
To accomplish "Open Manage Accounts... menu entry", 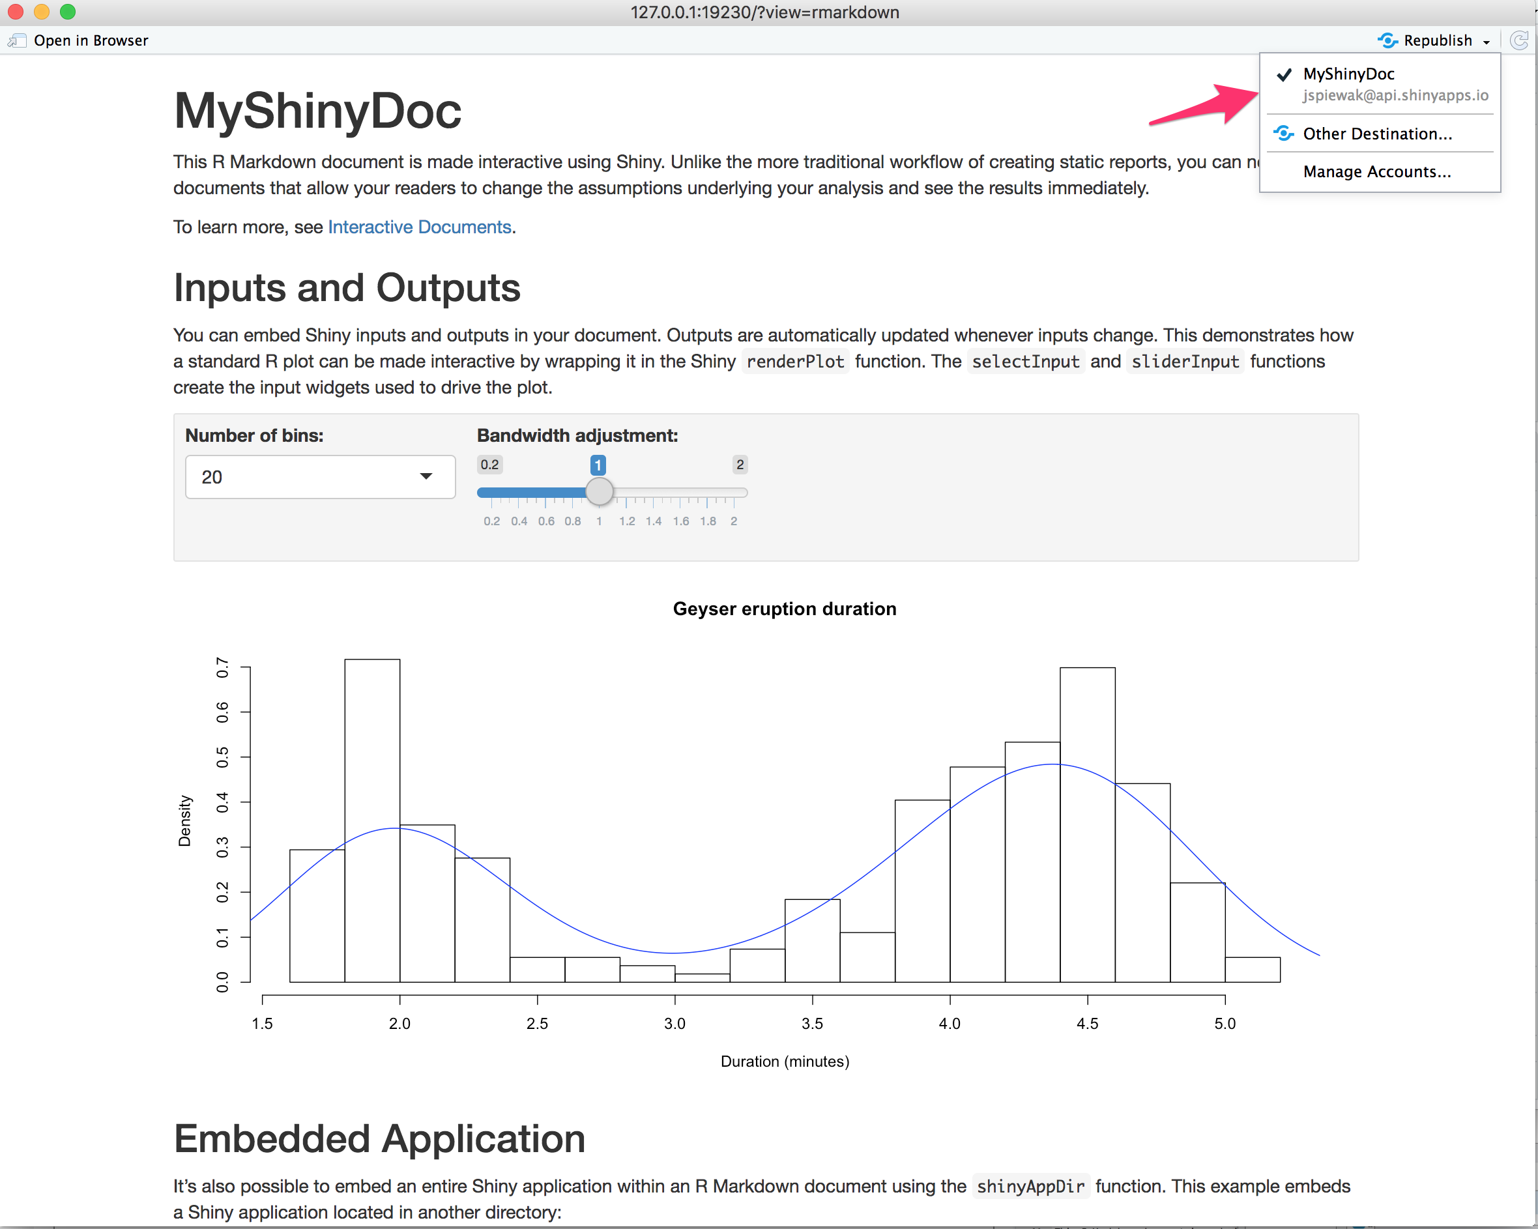I will [x=1380, y=171].
